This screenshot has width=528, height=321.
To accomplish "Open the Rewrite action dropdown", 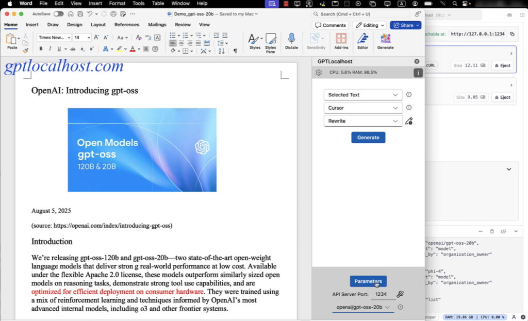I will tap(362, 121).
